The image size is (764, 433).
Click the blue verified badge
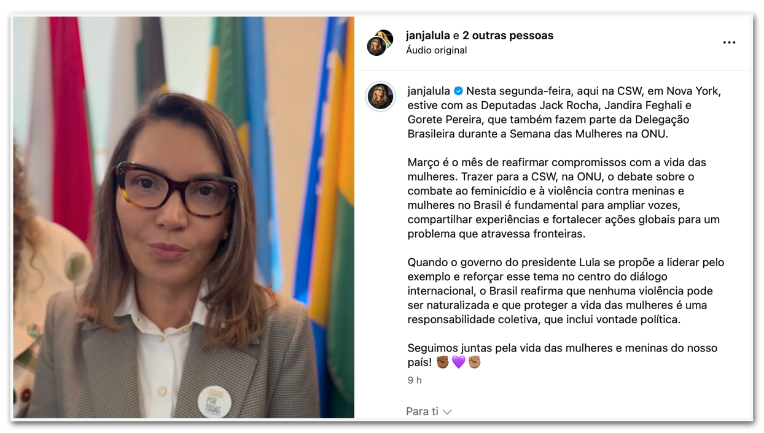pyautogui.click(x=458, y=91)
